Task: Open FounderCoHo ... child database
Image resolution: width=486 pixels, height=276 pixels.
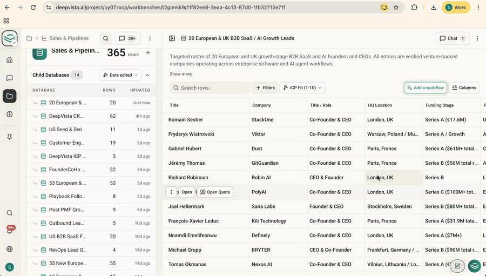Action: (91, 170)
